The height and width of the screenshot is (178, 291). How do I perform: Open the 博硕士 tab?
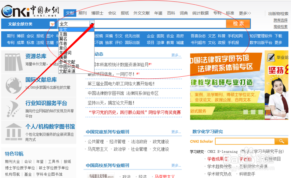(97, 13)
